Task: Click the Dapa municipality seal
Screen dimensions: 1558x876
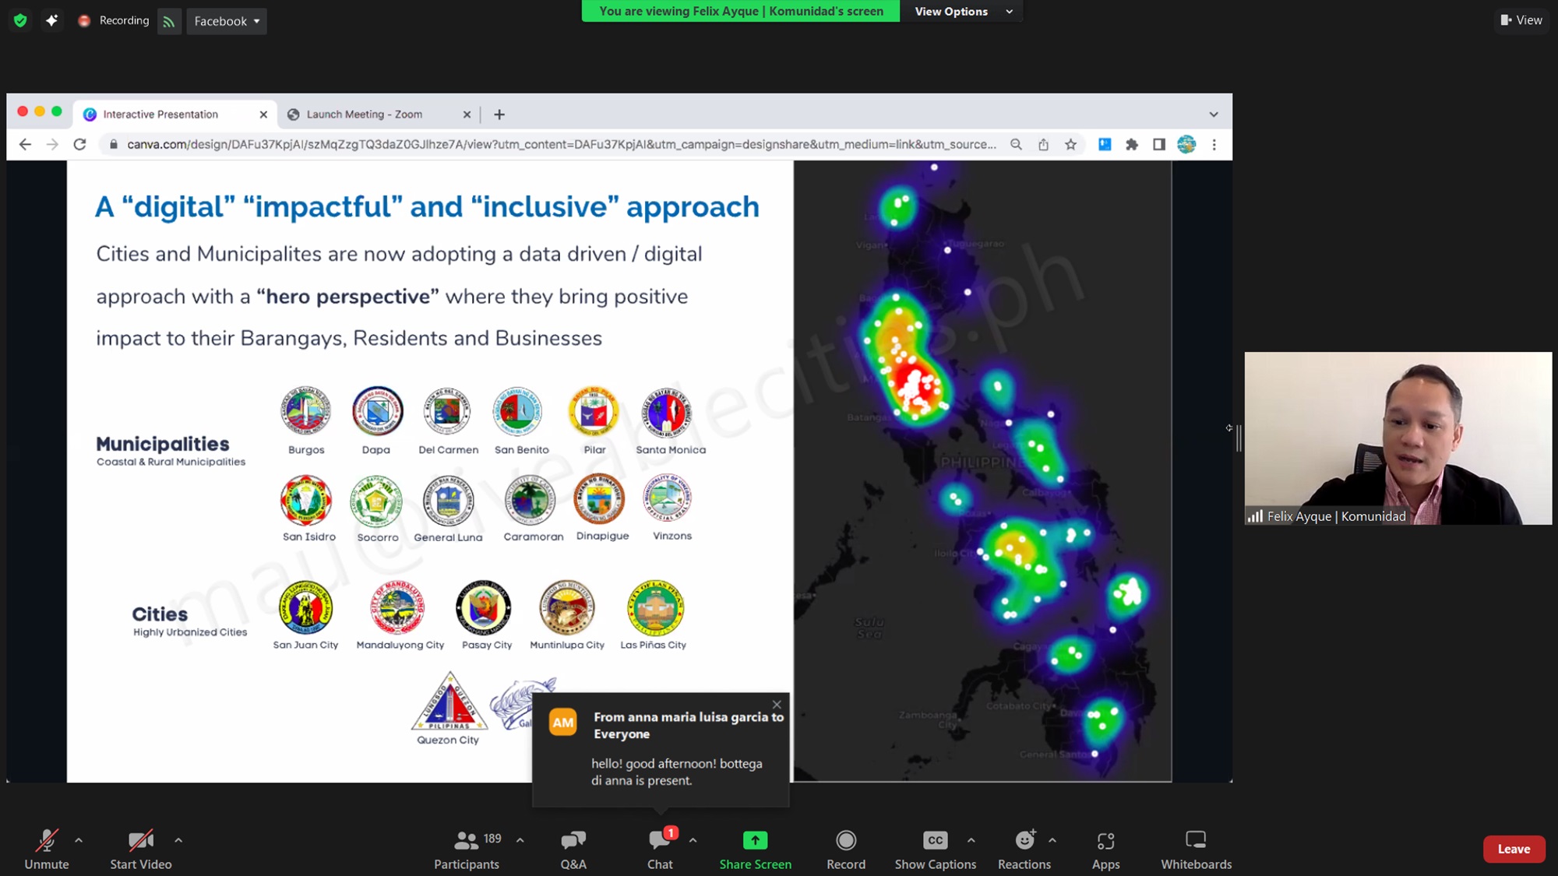Action: coord(377,410)
